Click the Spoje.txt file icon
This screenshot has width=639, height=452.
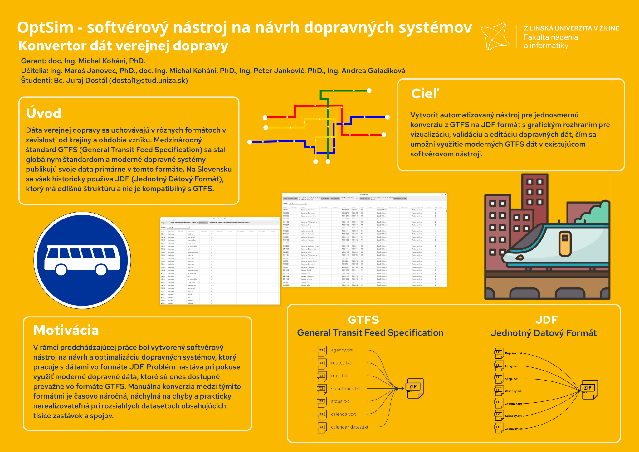coord(499,378)
